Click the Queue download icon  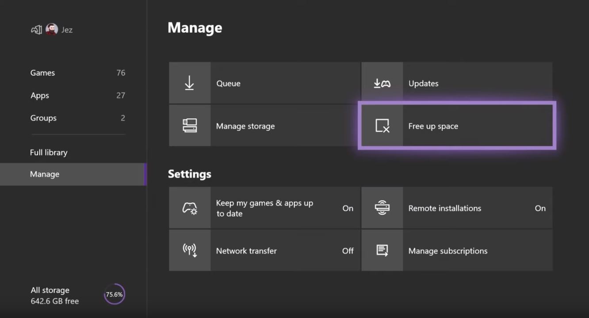(189, 83)
